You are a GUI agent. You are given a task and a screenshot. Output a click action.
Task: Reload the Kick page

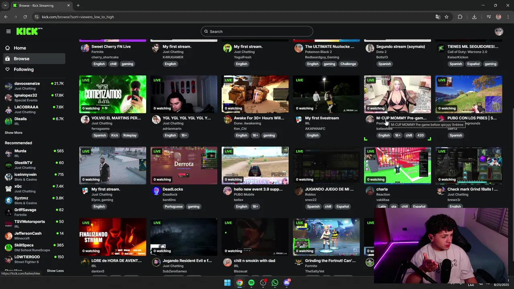[25, 17]
